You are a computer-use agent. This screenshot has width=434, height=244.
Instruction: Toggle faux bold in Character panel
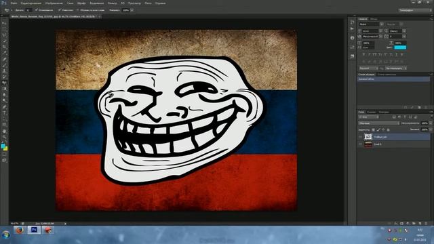pos(363,55)
